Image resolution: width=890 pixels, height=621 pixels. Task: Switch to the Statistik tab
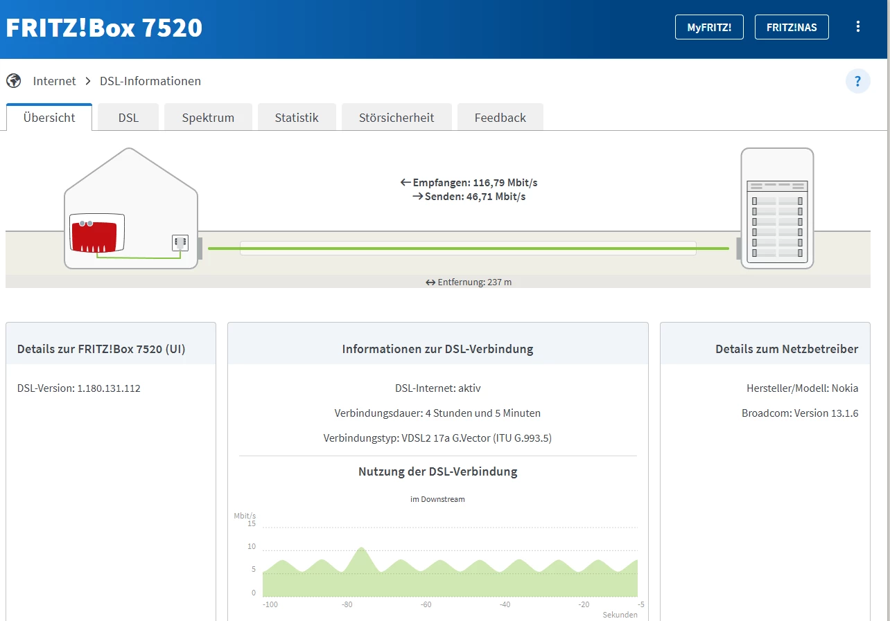tap(297, 117)
